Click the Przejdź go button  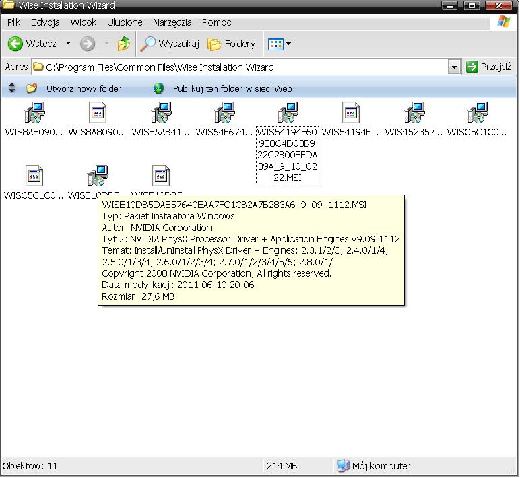tap(488, 67)
